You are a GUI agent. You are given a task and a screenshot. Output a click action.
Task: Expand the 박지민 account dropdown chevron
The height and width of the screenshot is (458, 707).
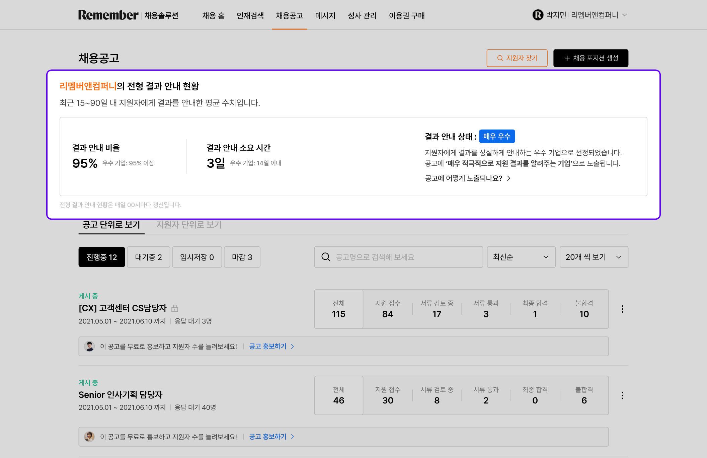coord(624,15)
